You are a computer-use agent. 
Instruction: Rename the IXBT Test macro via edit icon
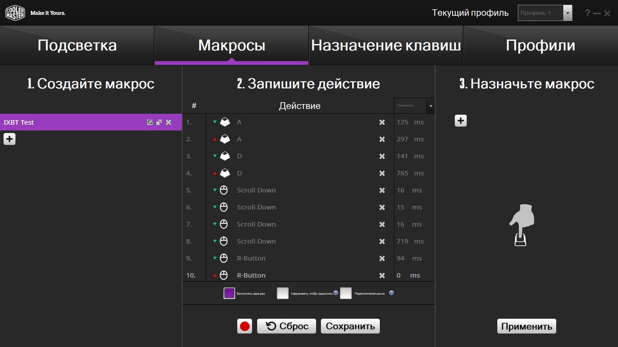(149, 122)
